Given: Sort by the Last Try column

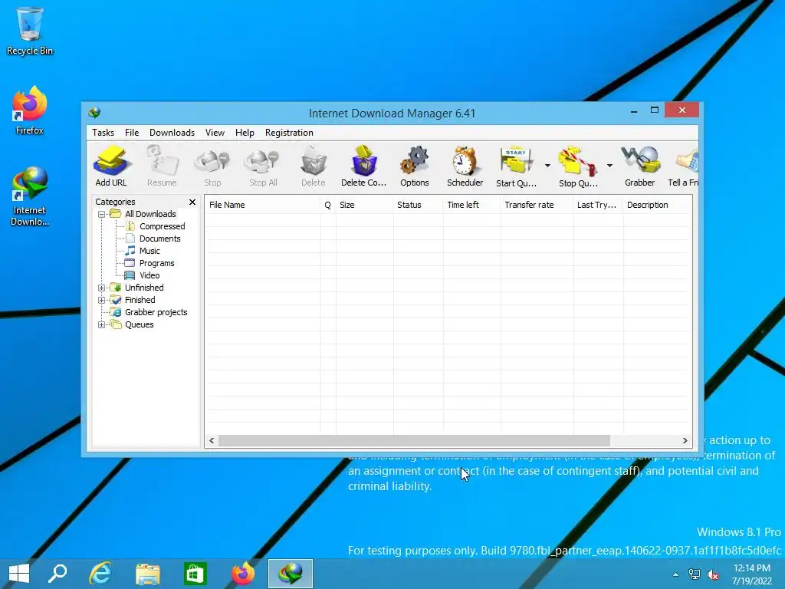Looking at the screenshot, I should click(598, 205).
